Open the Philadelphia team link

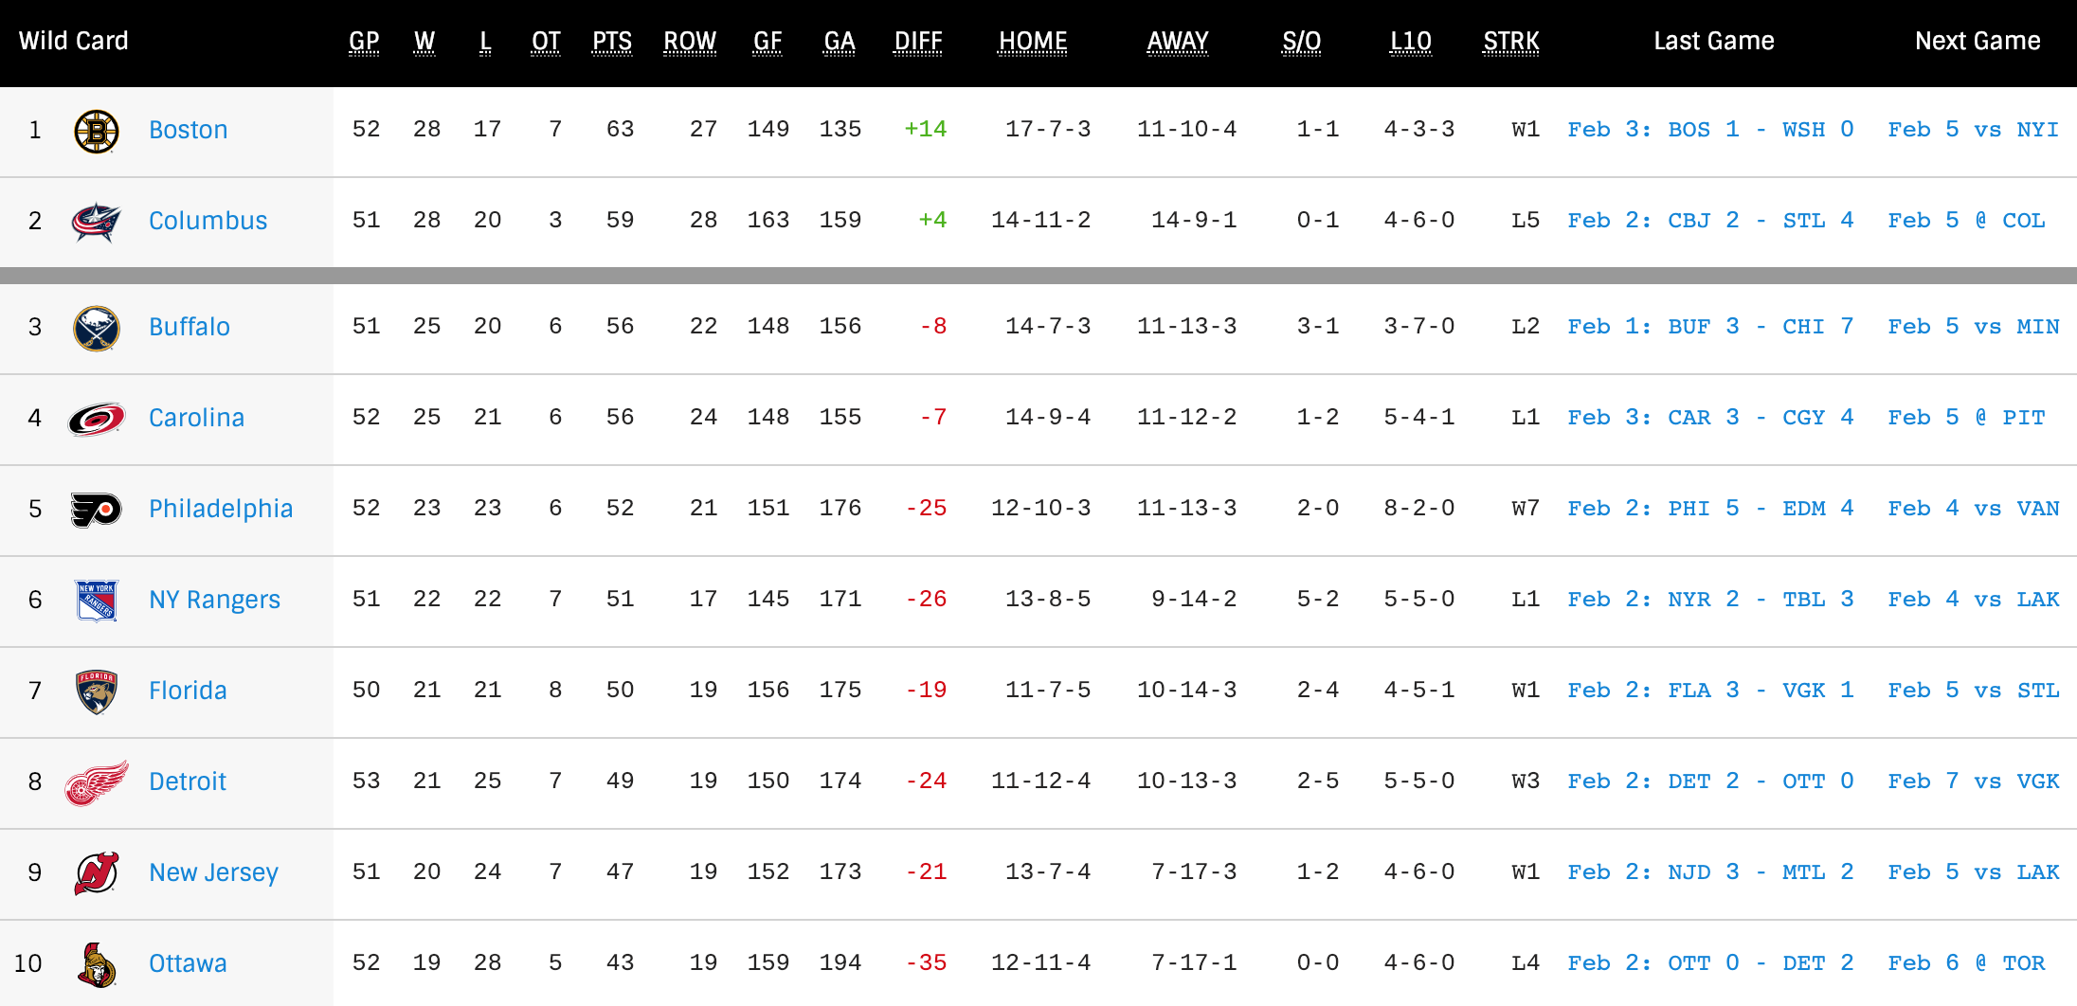[221, 509]
